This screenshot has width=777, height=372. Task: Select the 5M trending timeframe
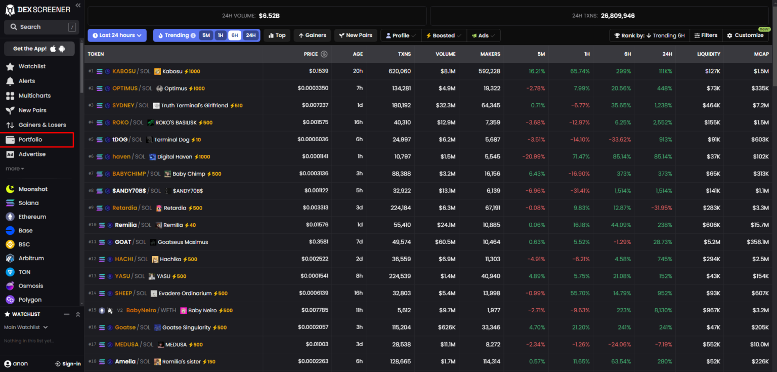(206, 35)
